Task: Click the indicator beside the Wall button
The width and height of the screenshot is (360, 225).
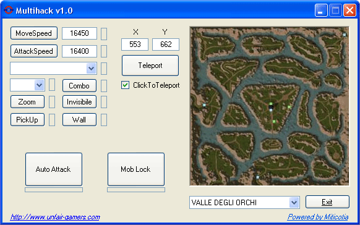Action: [x=104, y=120]
